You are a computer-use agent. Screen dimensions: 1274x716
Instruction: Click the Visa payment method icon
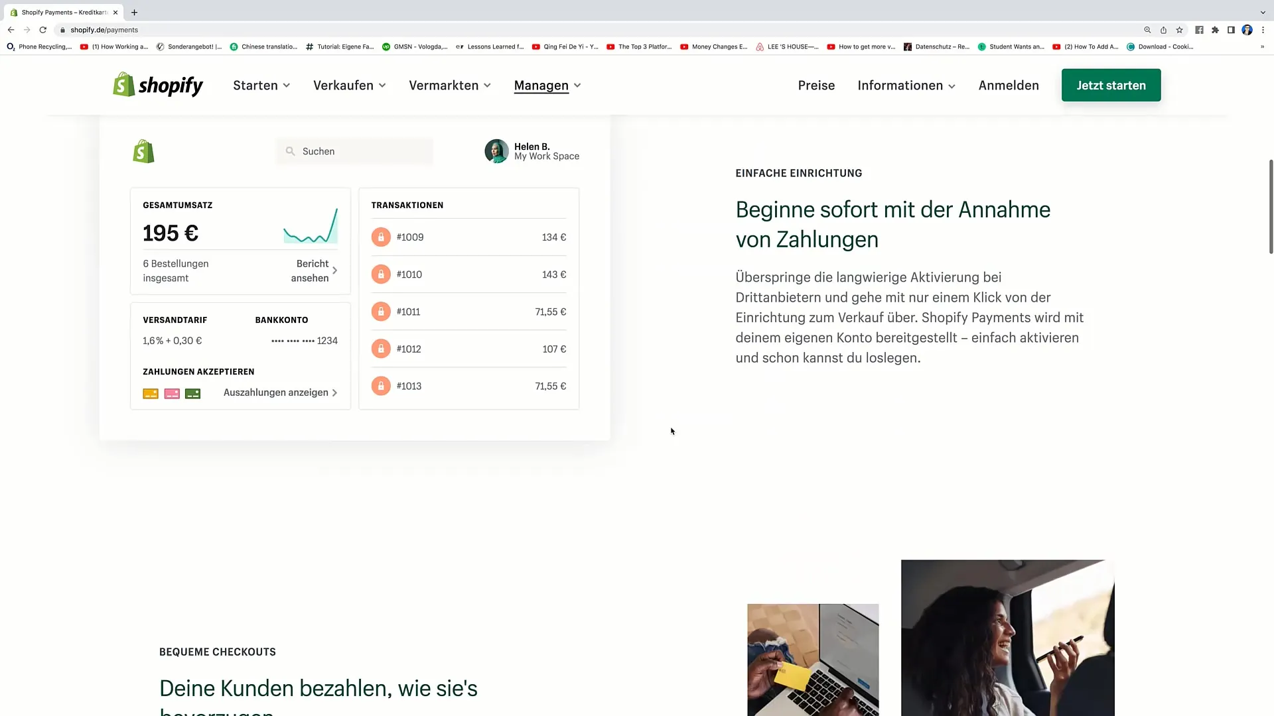pos(149,392)
